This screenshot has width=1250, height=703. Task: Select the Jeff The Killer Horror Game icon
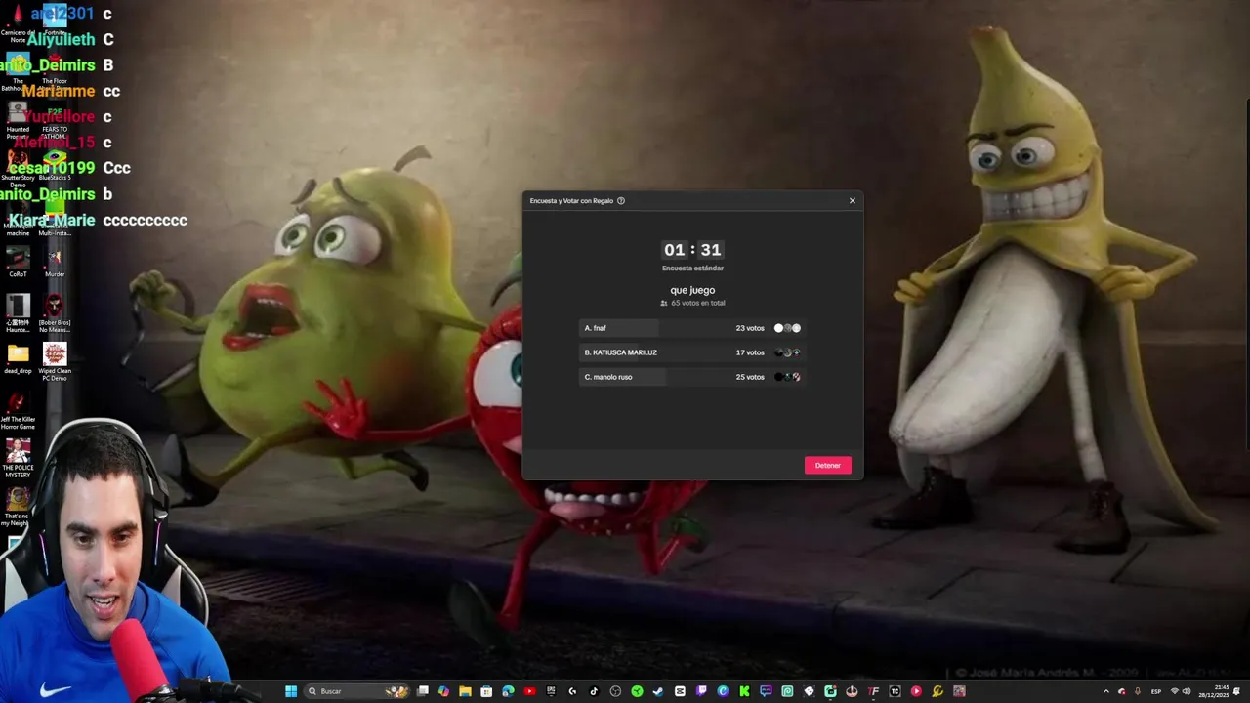pos(18,410)
